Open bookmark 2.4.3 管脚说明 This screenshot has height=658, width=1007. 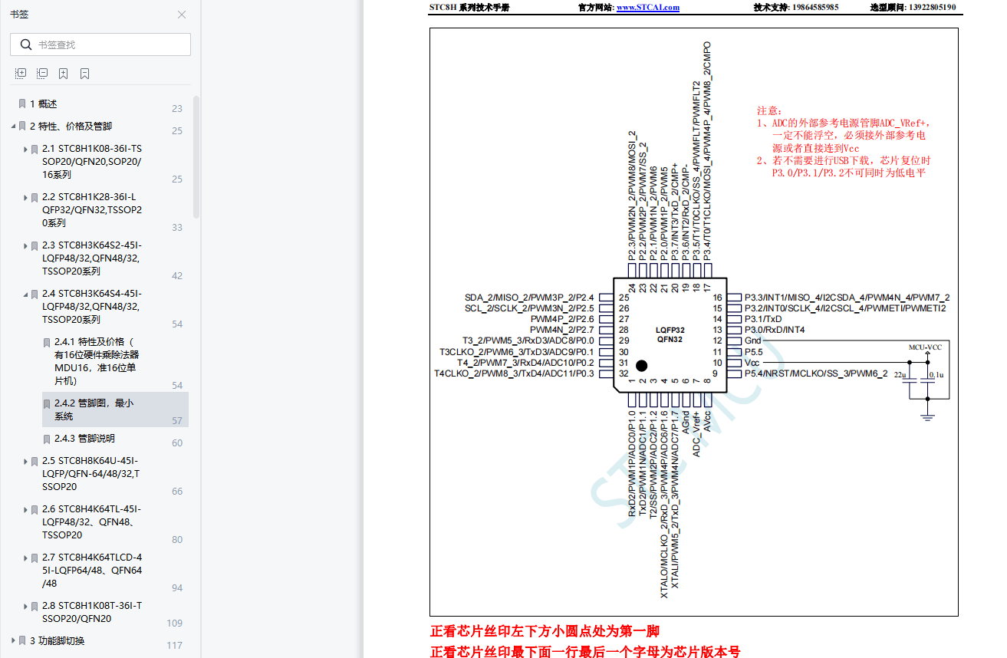(84, 439)
